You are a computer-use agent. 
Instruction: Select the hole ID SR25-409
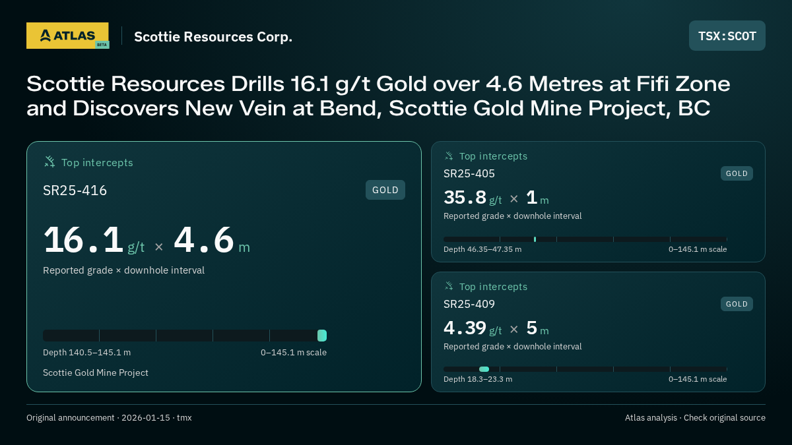click(469, 304)
